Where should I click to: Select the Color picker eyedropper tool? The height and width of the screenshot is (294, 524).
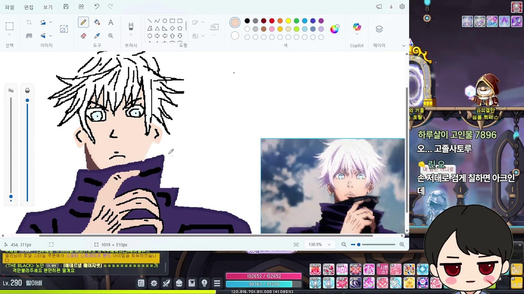point(97,36)
